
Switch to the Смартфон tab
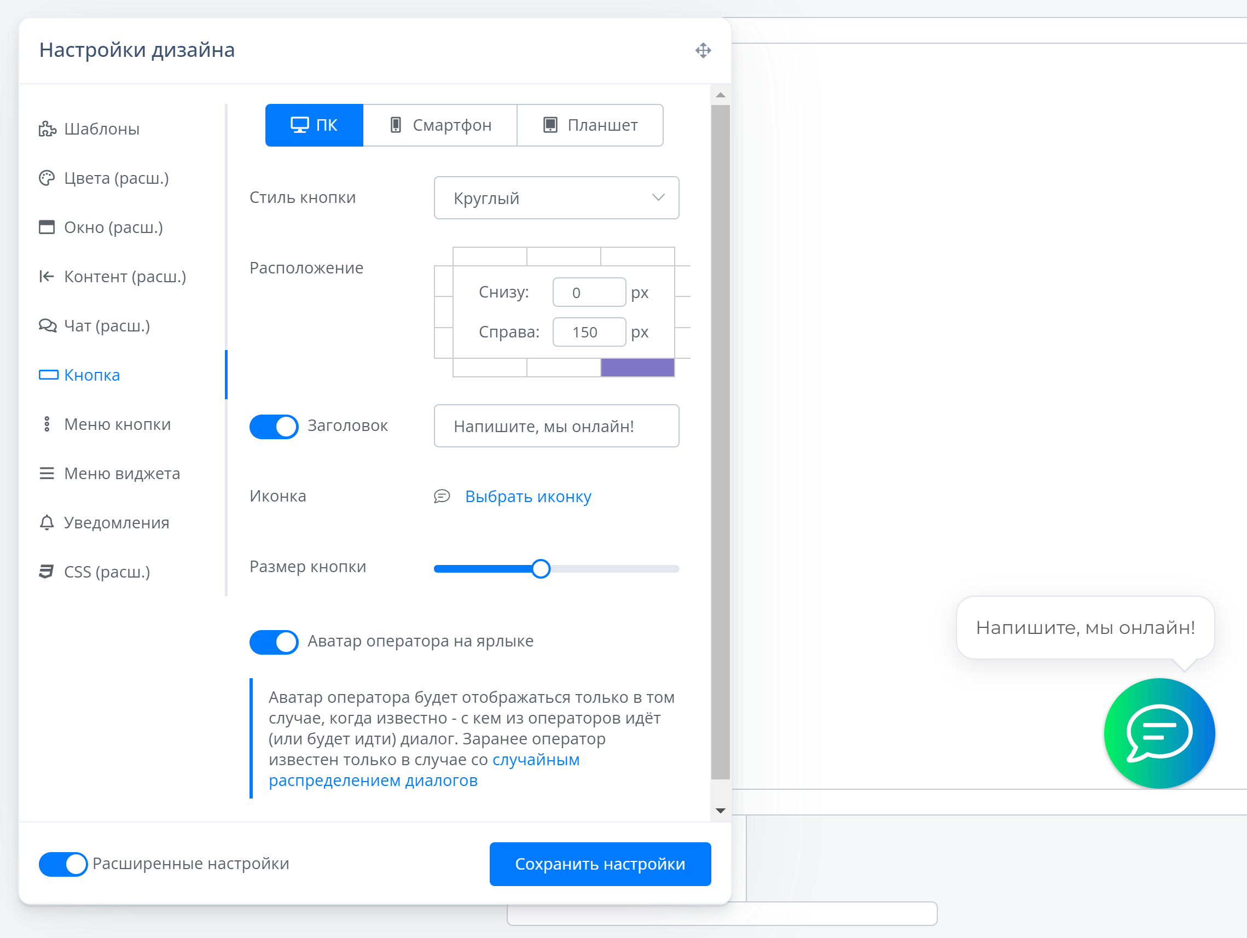[x=440, y=125]
